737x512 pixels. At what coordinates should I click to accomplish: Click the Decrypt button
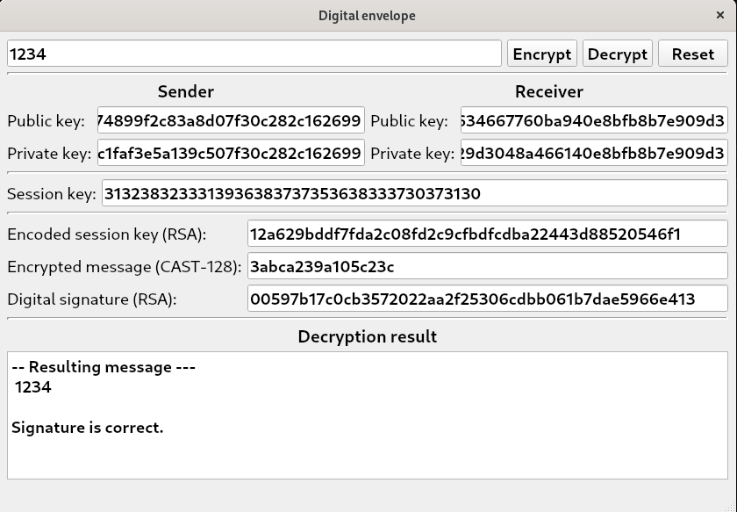[617, 54]
